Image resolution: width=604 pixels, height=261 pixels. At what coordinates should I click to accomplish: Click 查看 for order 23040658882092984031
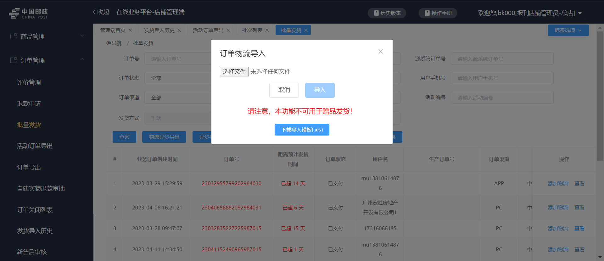579,208
